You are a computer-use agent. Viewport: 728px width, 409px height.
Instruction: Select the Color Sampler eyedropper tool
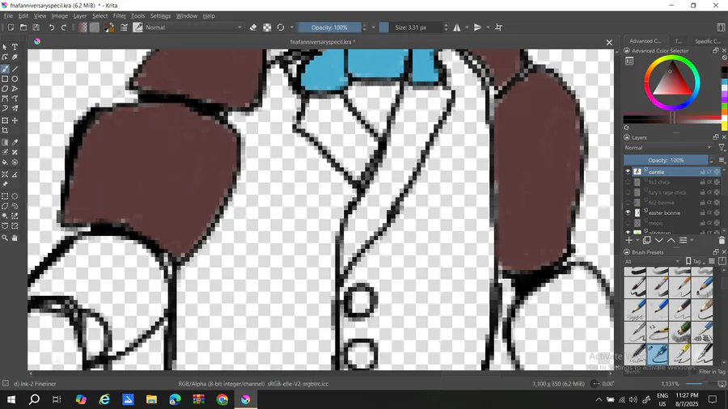click(15, 142)
